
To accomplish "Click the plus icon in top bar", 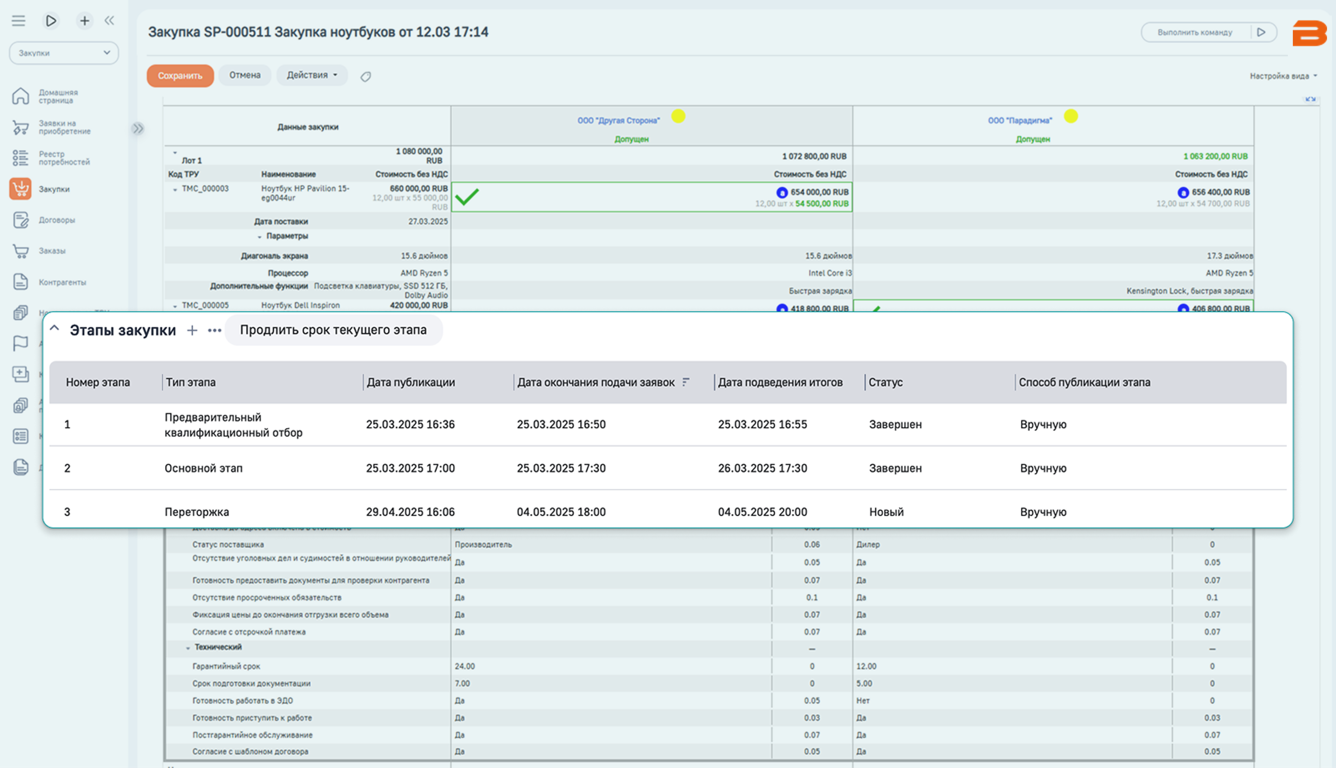I will [84, 20].
